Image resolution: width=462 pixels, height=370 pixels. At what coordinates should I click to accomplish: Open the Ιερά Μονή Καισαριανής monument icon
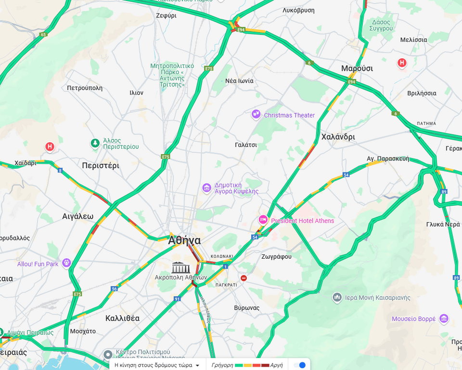click(x=337, y=297)
